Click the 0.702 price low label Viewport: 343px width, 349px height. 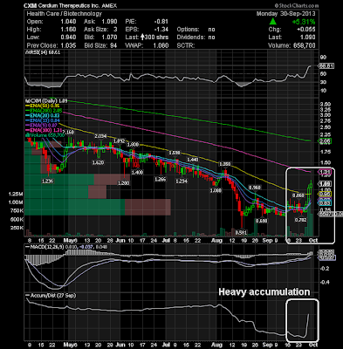point(300,220)
